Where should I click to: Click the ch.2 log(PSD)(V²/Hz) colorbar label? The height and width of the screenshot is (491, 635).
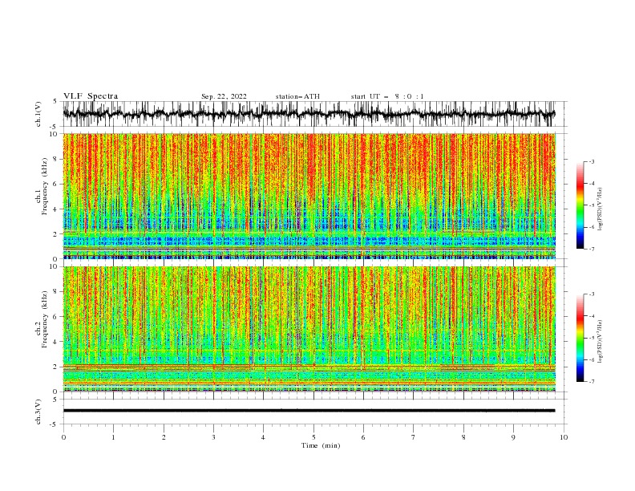(600, 342)
